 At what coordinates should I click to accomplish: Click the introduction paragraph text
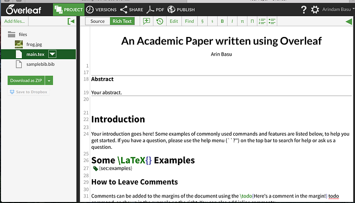[220, 140]
